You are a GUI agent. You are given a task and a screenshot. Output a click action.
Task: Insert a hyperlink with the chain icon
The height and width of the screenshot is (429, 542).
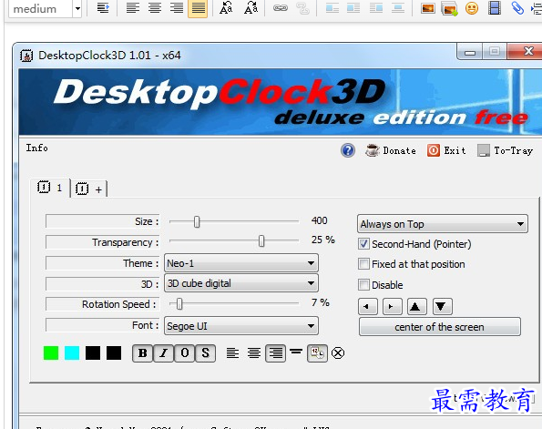click(x=281, y=8)
